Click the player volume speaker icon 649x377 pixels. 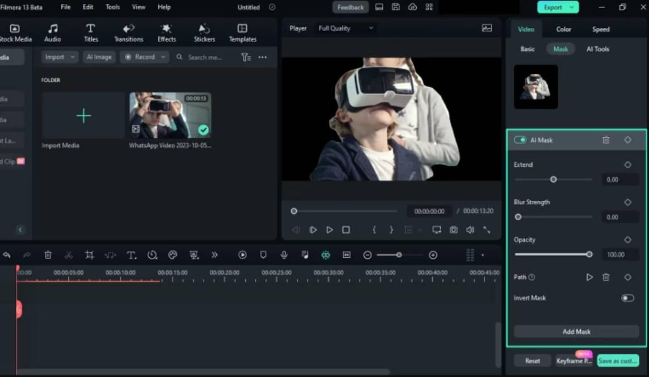pyautogui.click(x=470, y=229)
